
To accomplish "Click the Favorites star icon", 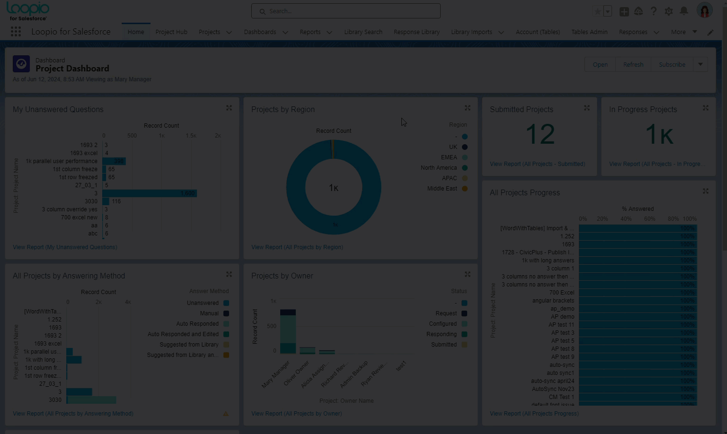I will [598, 11].
